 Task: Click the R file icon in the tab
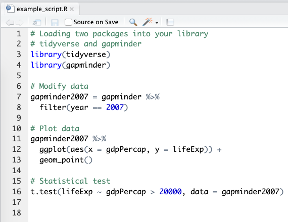point(10,9)
